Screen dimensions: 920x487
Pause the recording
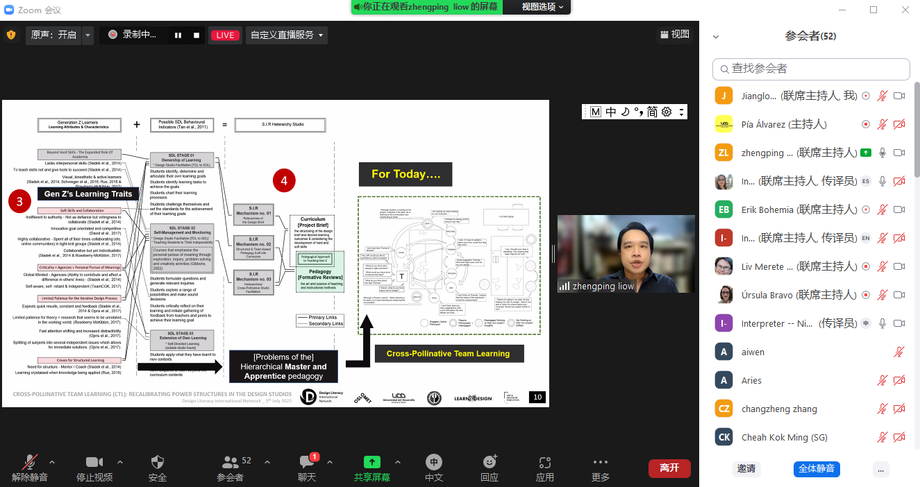(178, 35)
